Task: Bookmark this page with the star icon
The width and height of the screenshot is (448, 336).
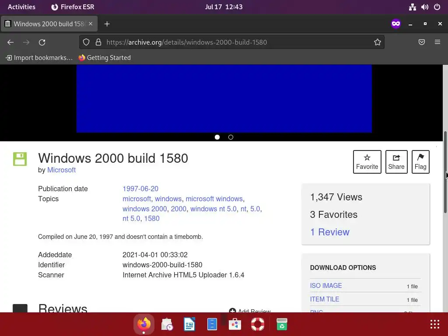Action: coord(378,42)
